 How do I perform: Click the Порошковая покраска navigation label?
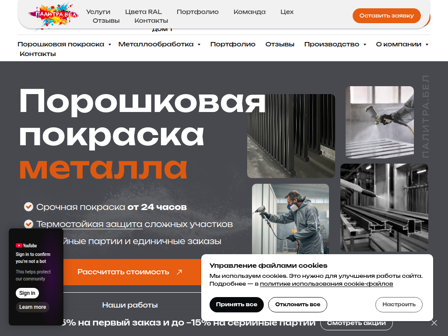click(x=60, y=44)
